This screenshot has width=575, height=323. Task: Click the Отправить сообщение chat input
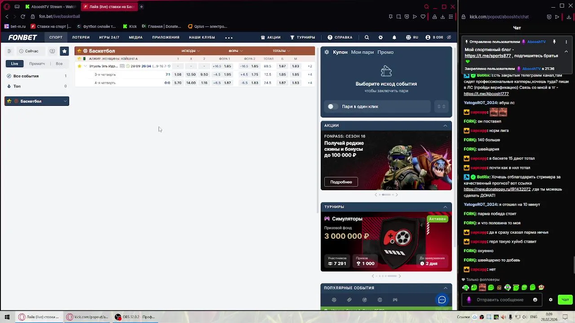click(x=500, y=300)
